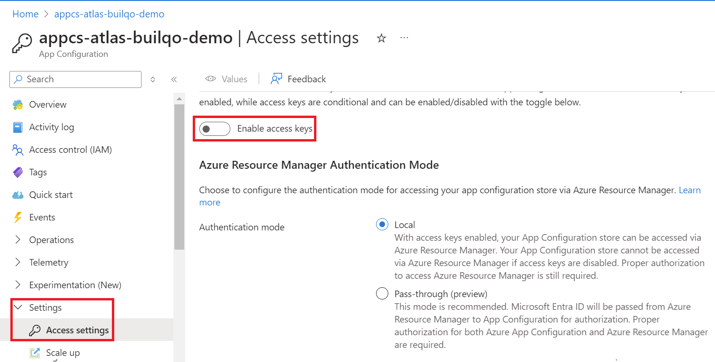Toggle the Enable access keys switch
This screenshot has width=715, height=362.
(214, 129)
